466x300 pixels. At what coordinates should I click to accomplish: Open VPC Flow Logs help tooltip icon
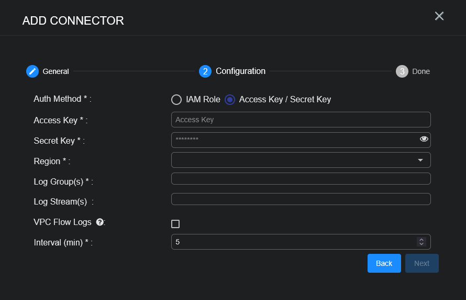click(99, 222)
